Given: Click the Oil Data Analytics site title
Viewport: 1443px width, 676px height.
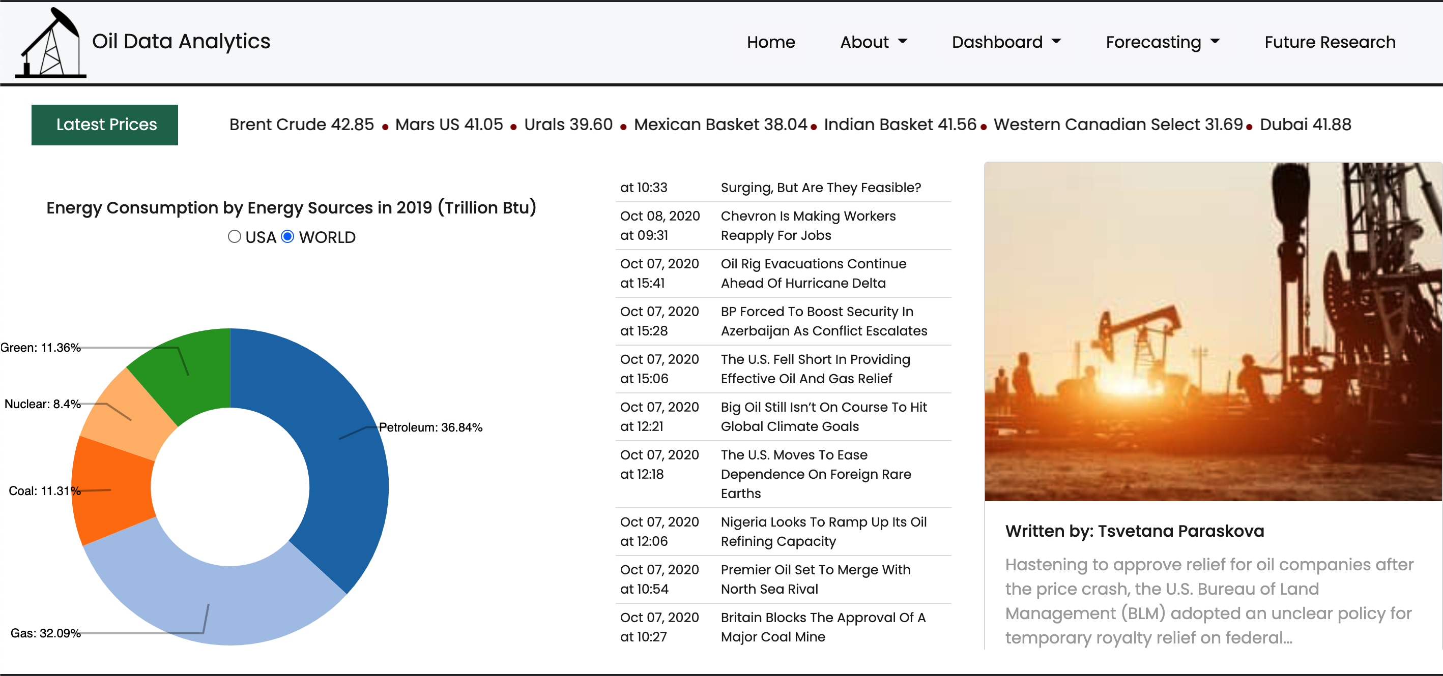Looking at the screenshot, I should click(x=181, y=42).
